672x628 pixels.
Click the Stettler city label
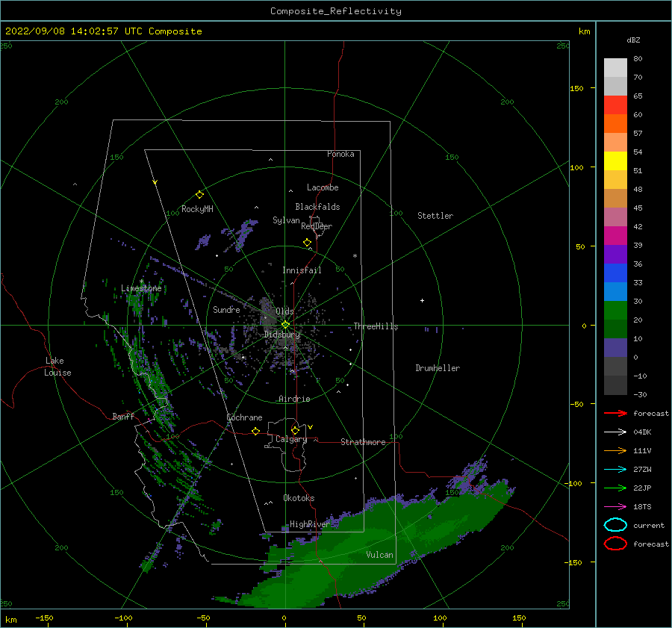coord(435,216)
